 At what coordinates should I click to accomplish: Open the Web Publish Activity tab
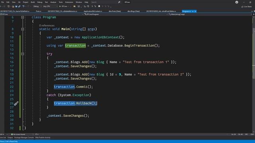(43, 137)
